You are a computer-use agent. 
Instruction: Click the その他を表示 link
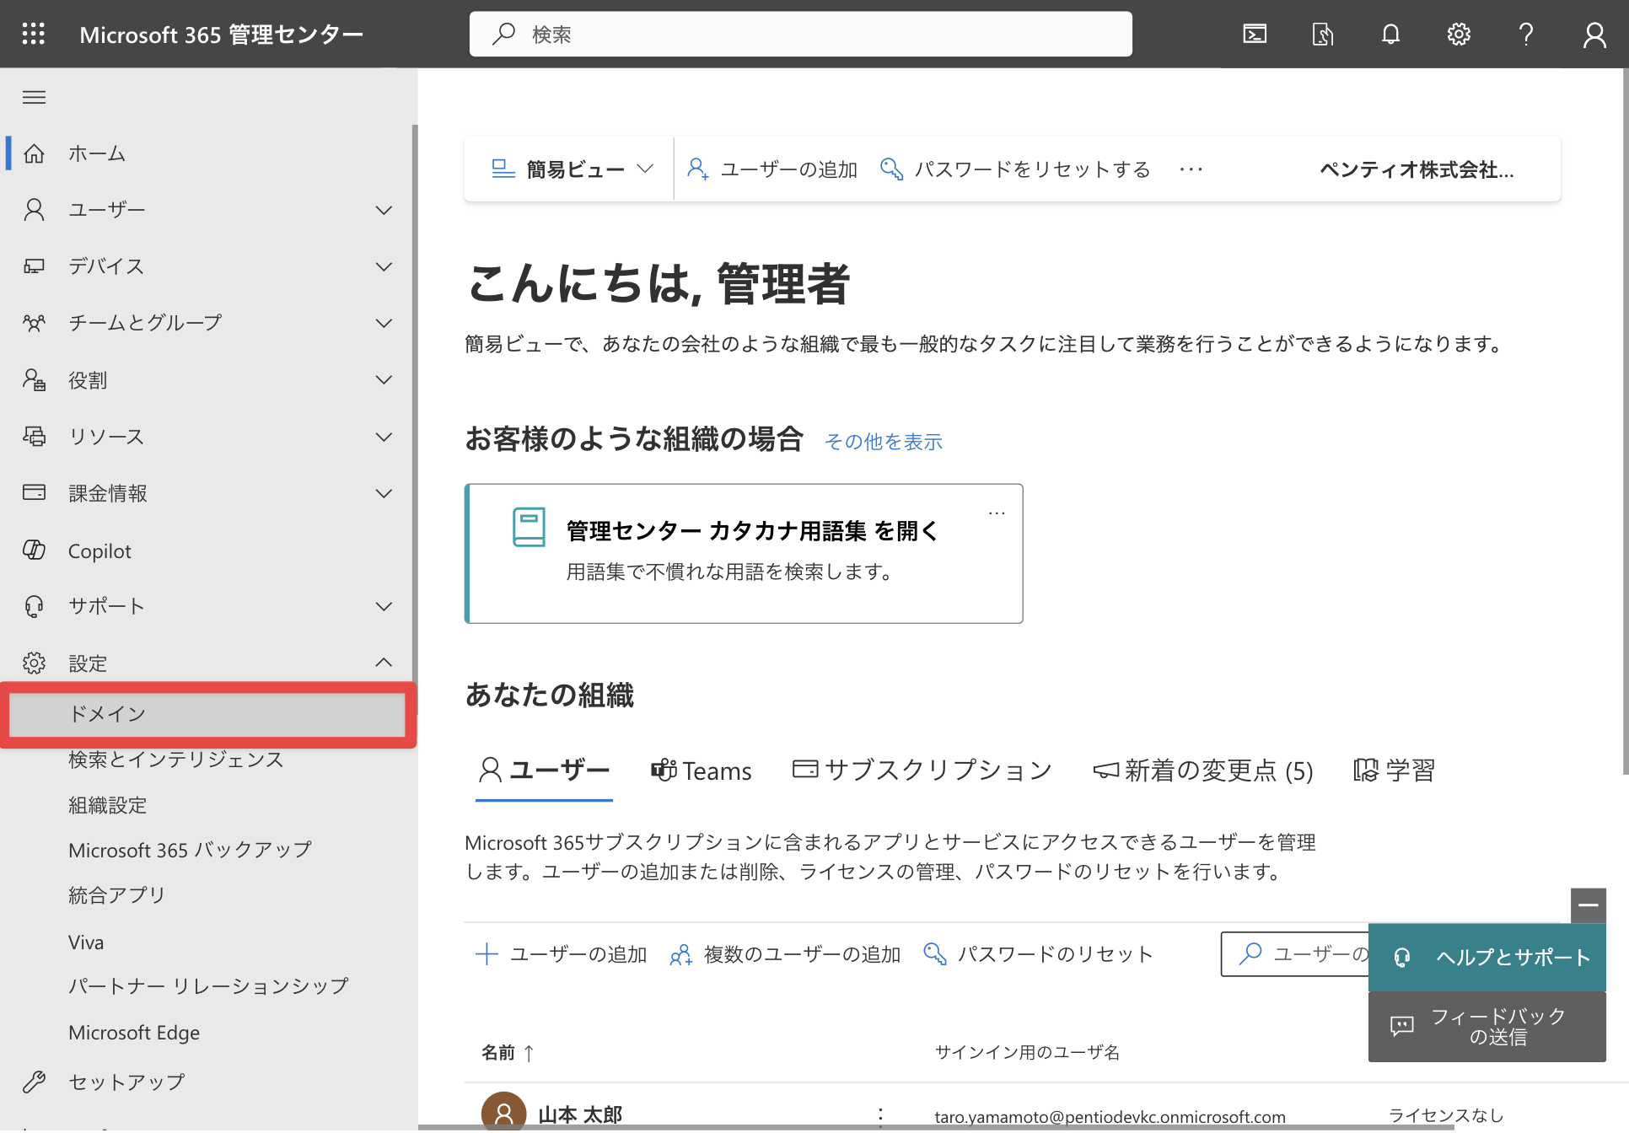pyautogui.click(x=883, y=442)
